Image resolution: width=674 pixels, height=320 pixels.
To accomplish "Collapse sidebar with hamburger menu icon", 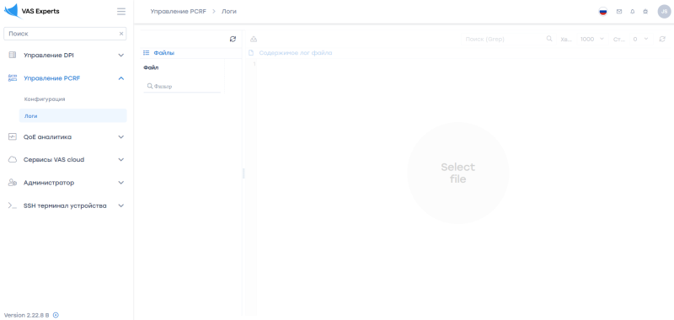I will click(121, 12).
